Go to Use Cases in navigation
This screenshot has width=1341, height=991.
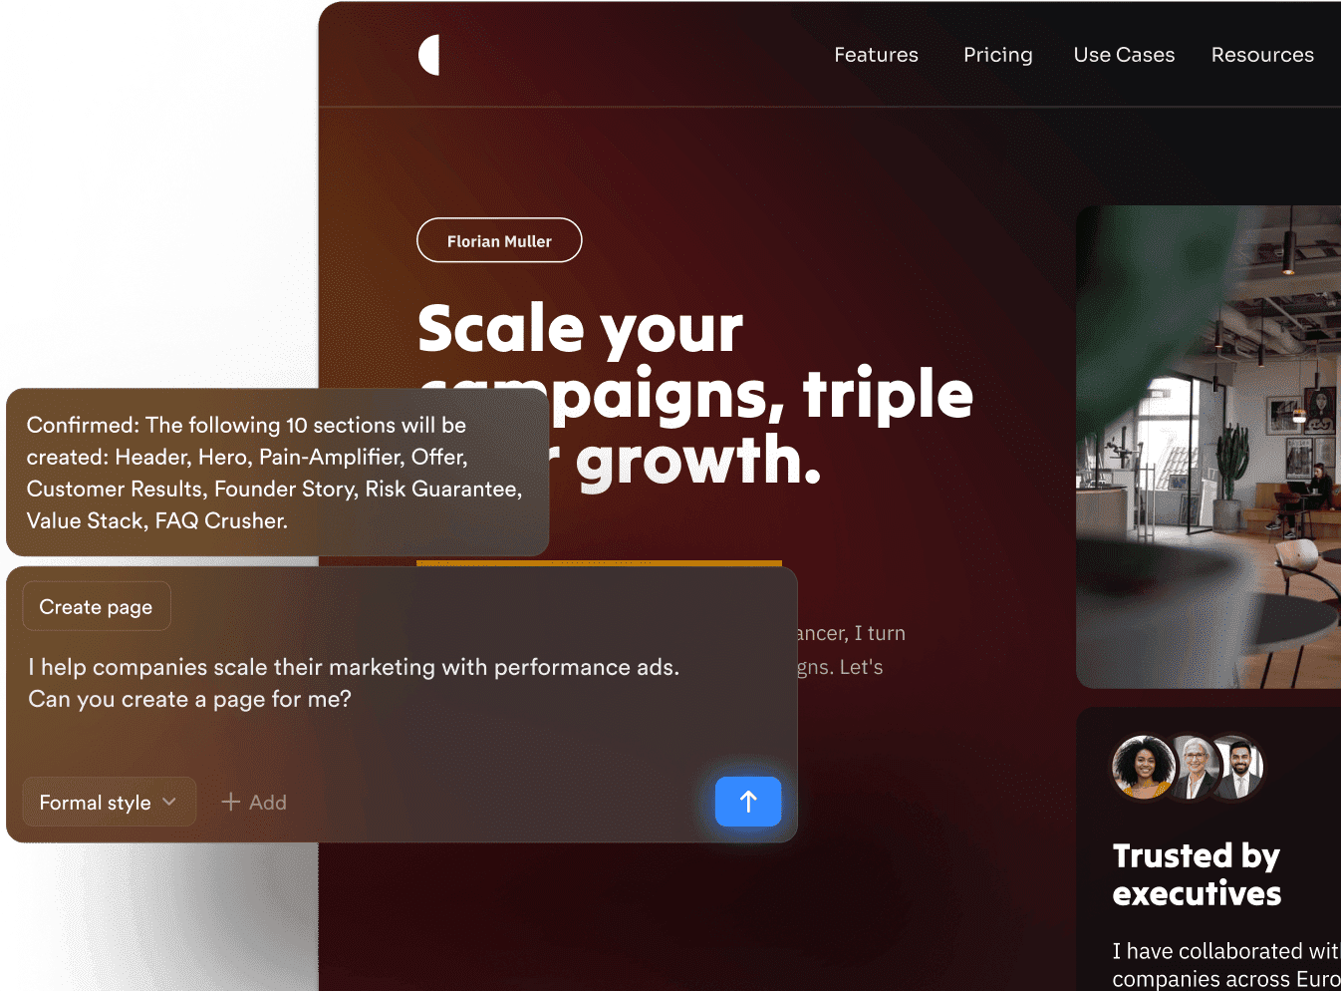click(x=1124, y=55)
